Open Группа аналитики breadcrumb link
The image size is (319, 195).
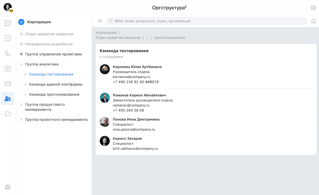pyautogui.click(x=169, y=38)
